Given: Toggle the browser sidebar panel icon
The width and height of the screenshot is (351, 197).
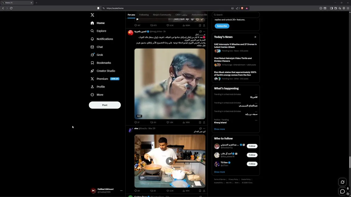Looking at the screenshot, I should [x=331, y=8].
